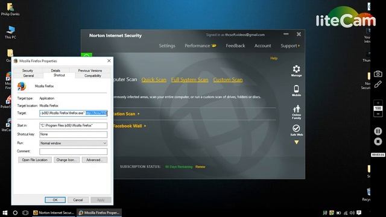Open Norton Feedback menu
The image size is (386, 217).
[235, 46]
